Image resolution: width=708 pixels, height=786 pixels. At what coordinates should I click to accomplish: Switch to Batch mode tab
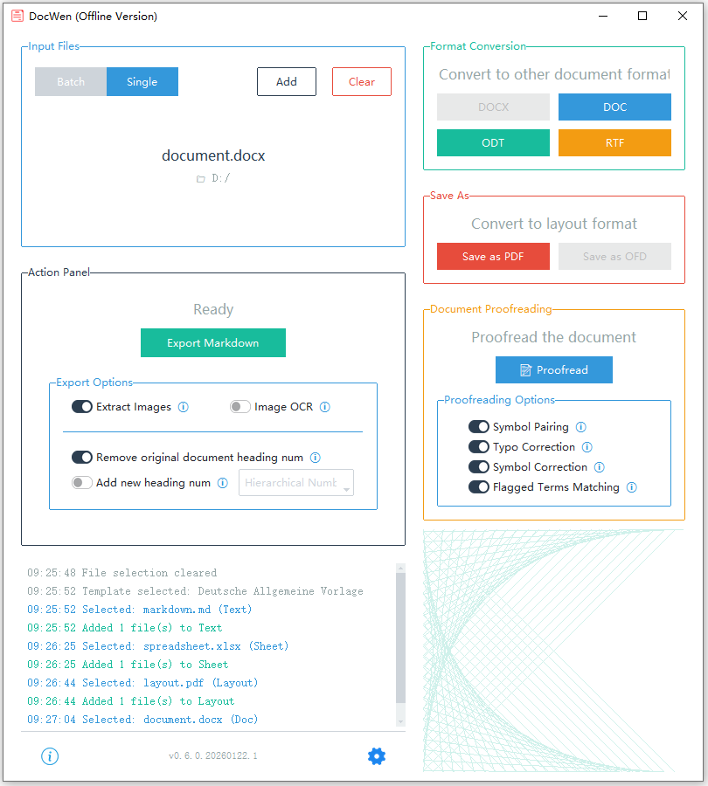click(71, 82)
